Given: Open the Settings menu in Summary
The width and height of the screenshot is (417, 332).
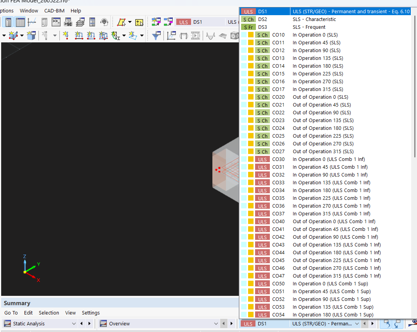Looking at the screenshot, I should (x=91, y=313).
